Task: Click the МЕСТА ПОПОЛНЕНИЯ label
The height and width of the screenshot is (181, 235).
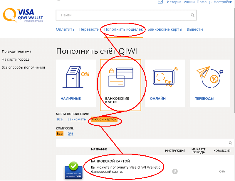Action: pos(72,114)
